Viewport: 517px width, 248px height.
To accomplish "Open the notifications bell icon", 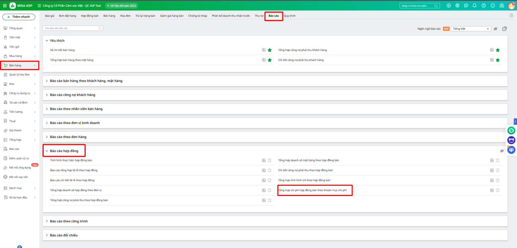I will 475,5.
